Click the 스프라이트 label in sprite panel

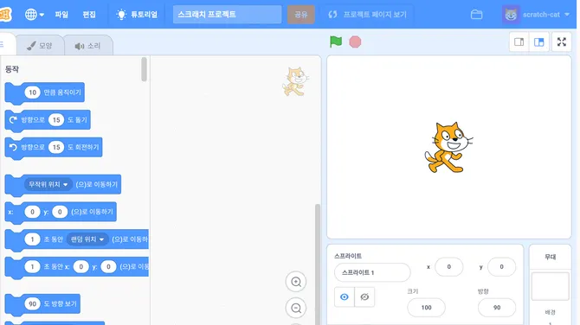point(348,256)
